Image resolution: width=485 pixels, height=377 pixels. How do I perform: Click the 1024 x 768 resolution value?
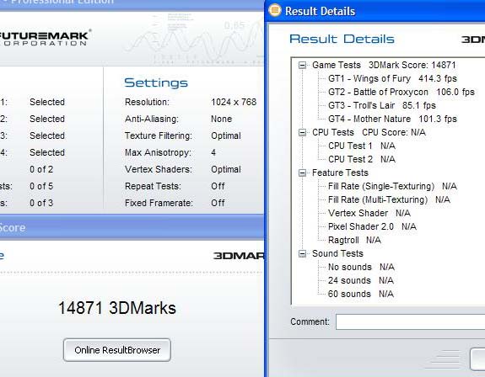coord(234,102)
